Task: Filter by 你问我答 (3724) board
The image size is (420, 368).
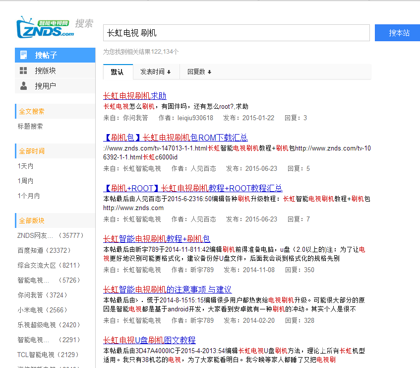Action: pyautogui.click(x=43, y=295)
